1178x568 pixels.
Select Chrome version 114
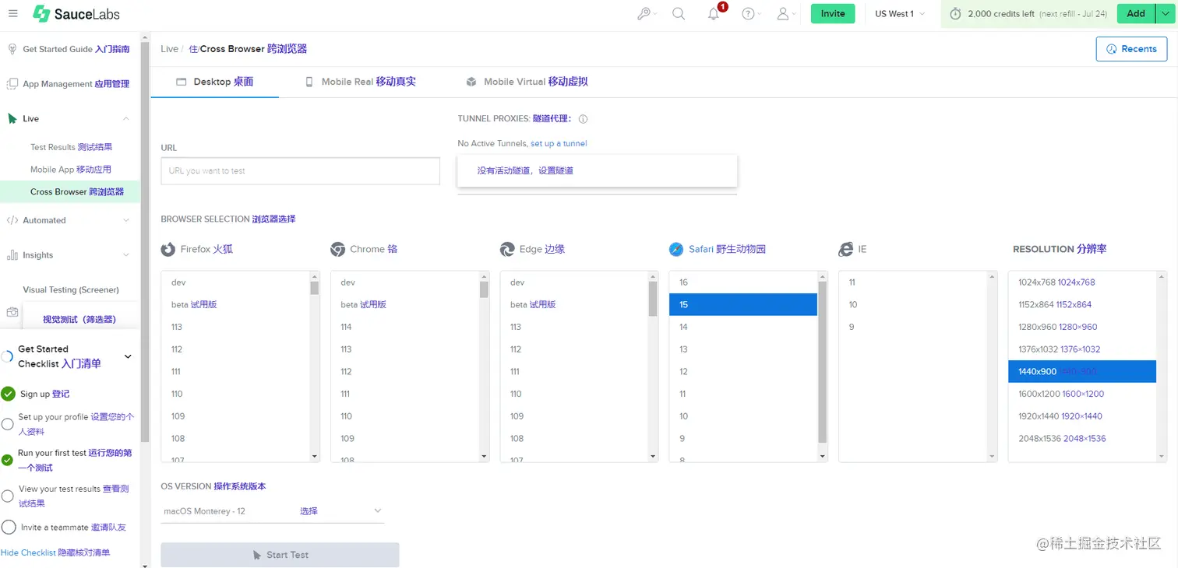(x=404, y=327)
